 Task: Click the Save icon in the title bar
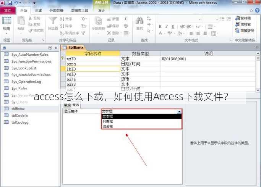[x=10, y=3]
